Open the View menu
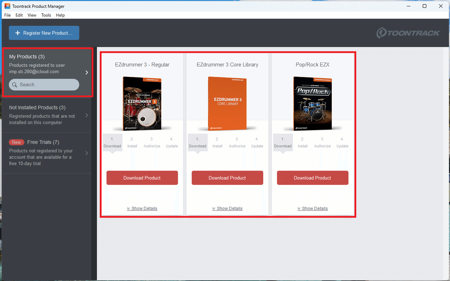Image resolution: width=450 pixels, height=281 pixels. (x=32, y=15)
